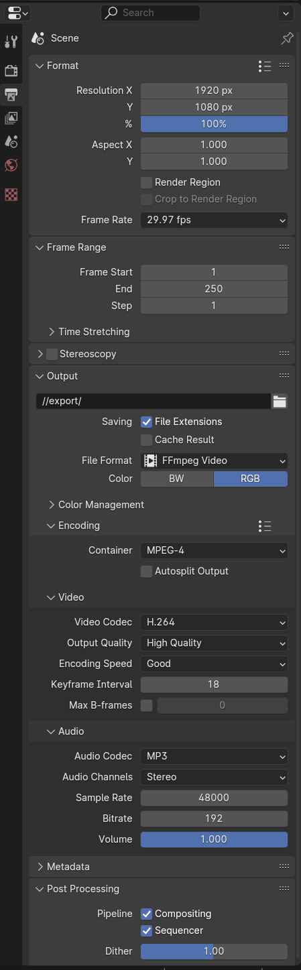The image size is (301, 970).
Task: Enable the Render Region checkbox
Action: (147, 182)
